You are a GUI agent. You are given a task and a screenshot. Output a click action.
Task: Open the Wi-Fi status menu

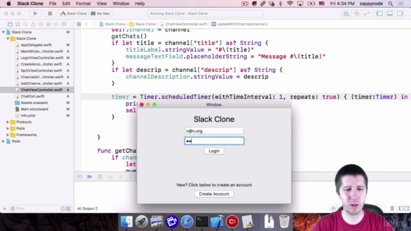290,4
